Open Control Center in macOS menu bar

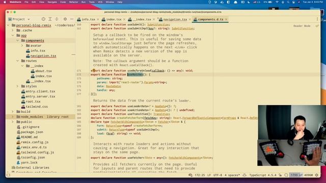[293, 2]
